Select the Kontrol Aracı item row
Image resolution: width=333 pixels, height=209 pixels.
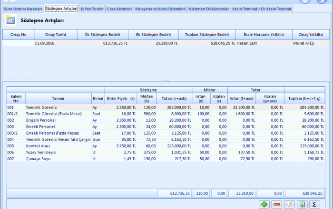(57, 146)
